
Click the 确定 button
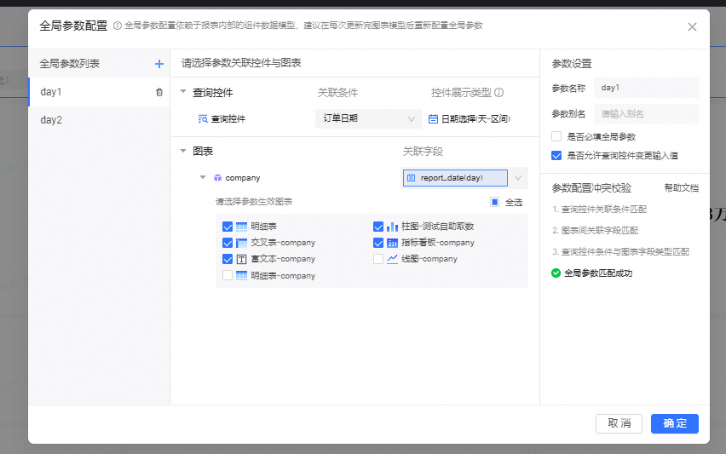tap(674, 423)
